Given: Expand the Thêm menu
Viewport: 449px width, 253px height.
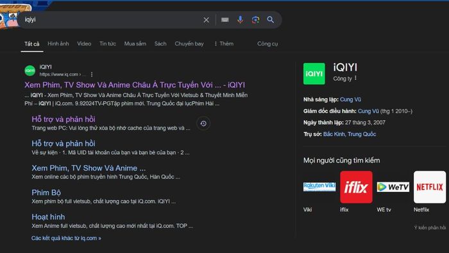Looking at the screenshot, I should [x=224, y=44].
